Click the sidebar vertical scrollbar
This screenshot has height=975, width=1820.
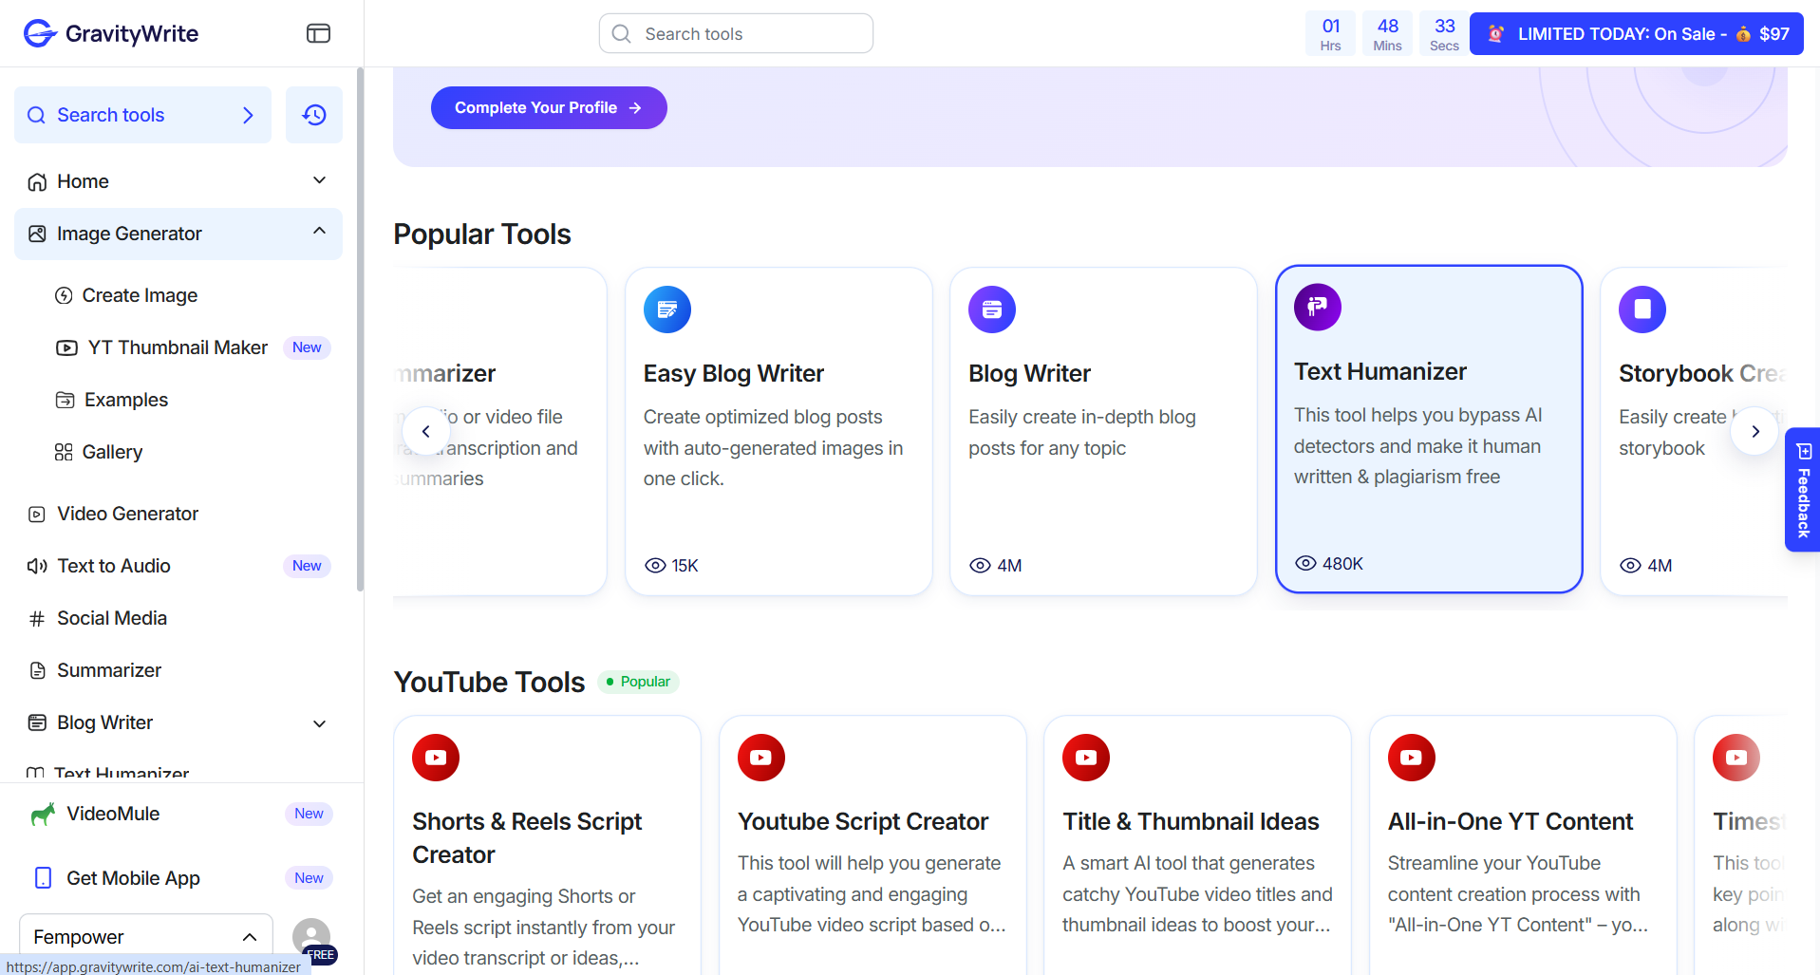click(x=360, y=328)
